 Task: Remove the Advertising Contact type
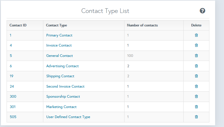click(196, 66)
